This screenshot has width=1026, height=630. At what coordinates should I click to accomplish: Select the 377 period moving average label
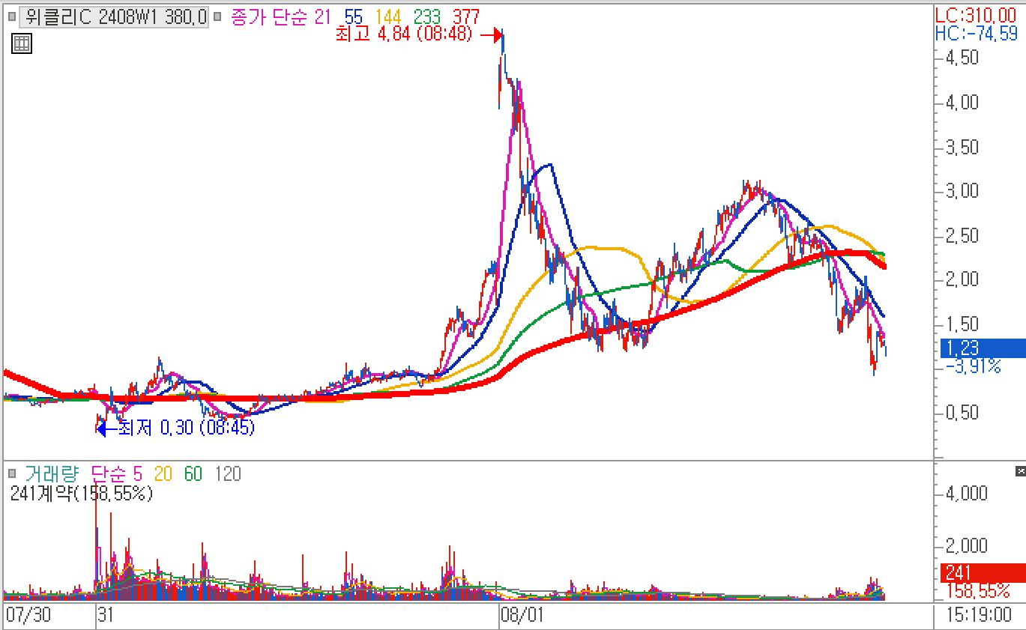pos(465,16)
